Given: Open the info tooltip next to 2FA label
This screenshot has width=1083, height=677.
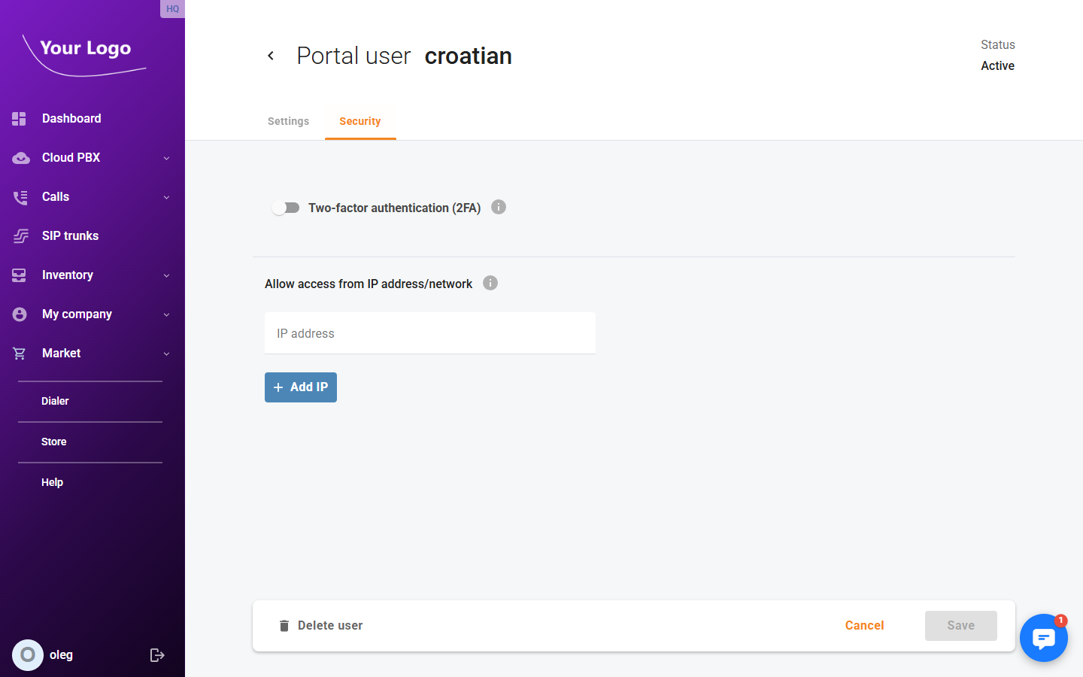Looking at the screenshot, I should (x=498, y=207).
